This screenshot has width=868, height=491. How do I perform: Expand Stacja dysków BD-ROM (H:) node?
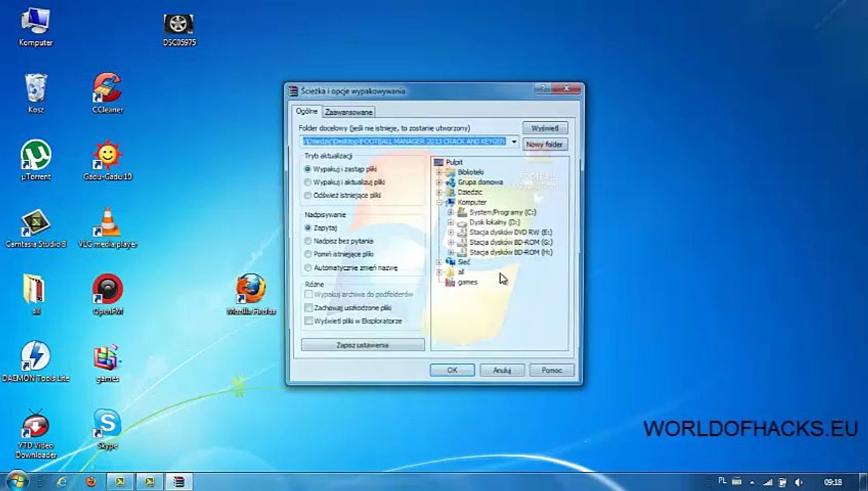(x=450, y=252)
